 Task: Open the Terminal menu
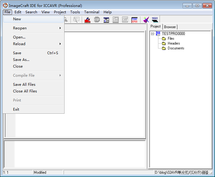pyautogui.click(x=92, y=12)
